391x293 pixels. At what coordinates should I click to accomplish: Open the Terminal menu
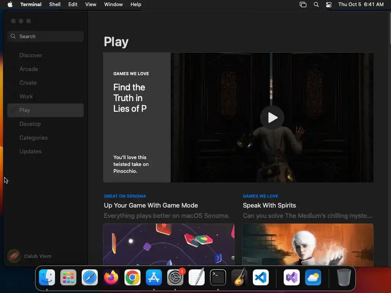pos(31,5)
